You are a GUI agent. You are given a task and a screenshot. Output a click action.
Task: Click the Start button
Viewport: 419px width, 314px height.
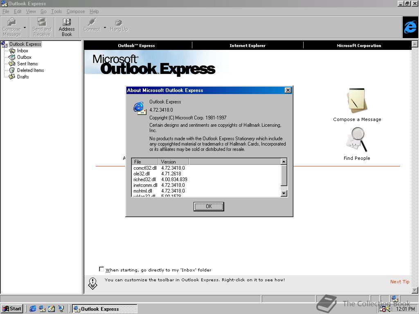coord(12,309)
